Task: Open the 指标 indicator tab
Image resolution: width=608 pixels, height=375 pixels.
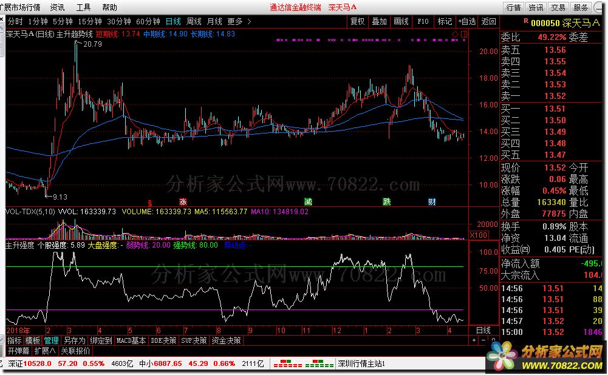Action: pyautogui.click(x=15, y=340)
